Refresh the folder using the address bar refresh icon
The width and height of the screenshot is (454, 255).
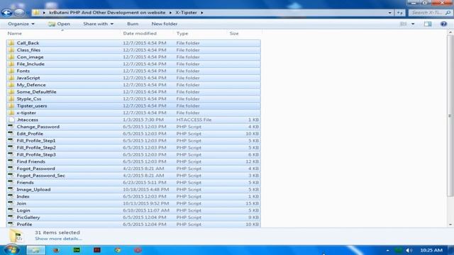tap(400, 13)
